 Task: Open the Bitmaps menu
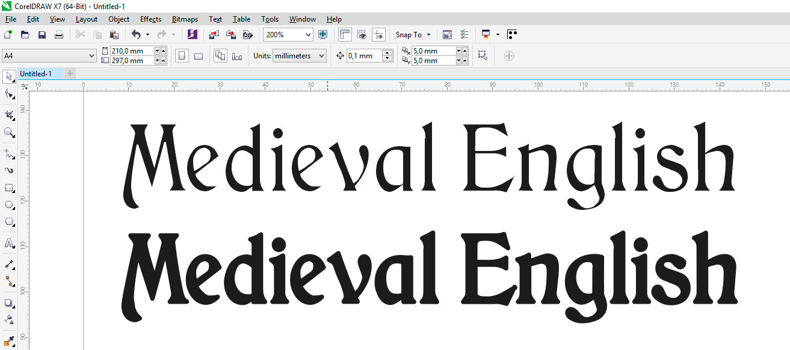click(185, 19)
